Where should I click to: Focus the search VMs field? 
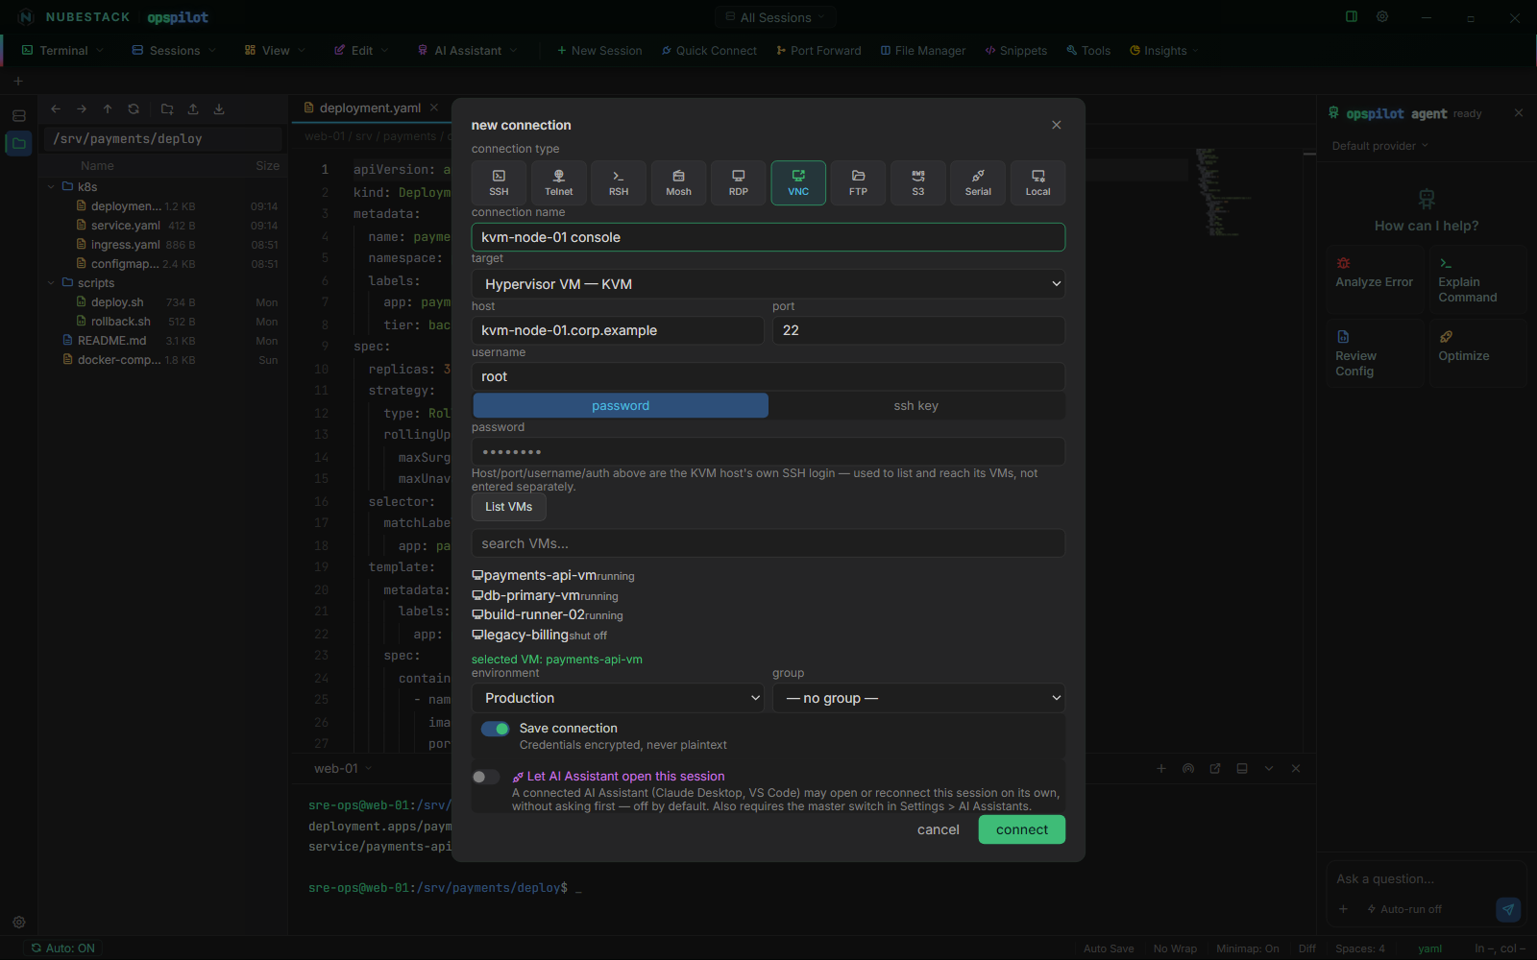(x=768, y=543)
